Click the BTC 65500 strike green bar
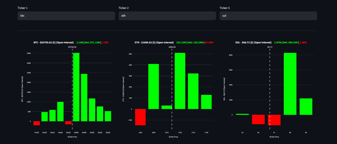This screenshot has height=144, width=337. pos(100,114)
